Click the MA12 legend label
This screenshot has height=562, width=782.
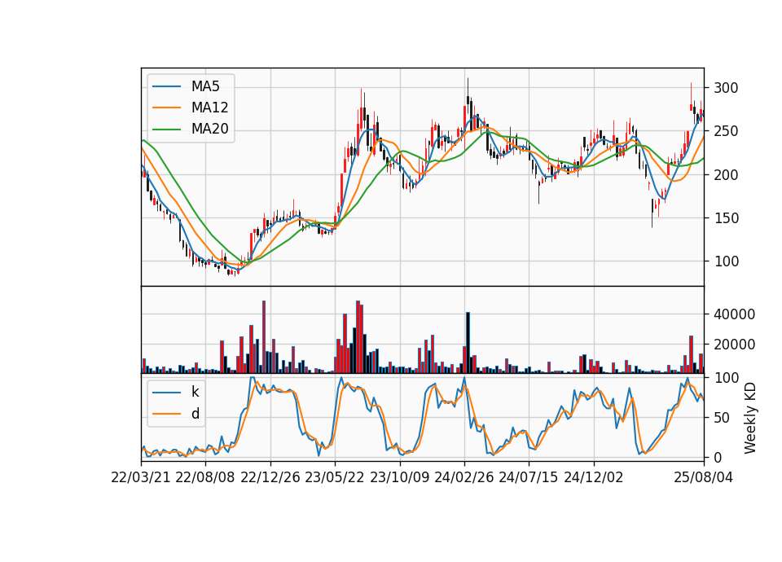pyautogui.click(x=209, y=108)
